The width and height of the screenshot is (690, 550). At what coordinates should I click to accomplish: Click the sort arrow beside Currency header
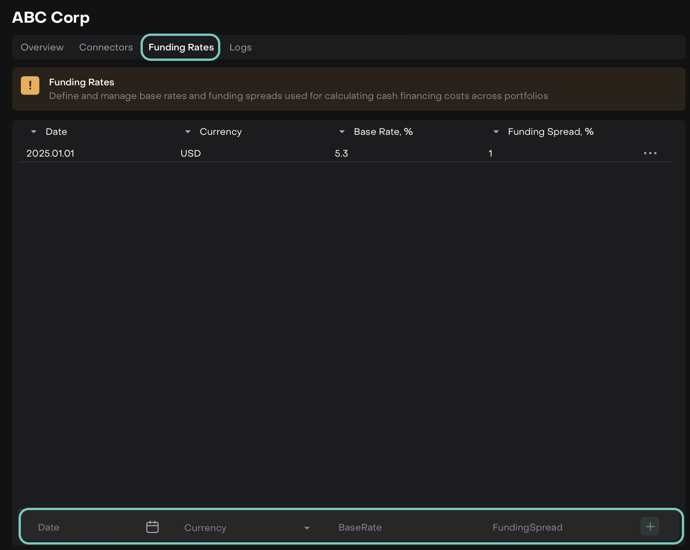(x=188, y=132)
